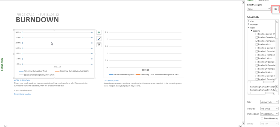Click the Try setting a baseline link
The width and height of the screenshot is (280, 127).
click(23, 94)
